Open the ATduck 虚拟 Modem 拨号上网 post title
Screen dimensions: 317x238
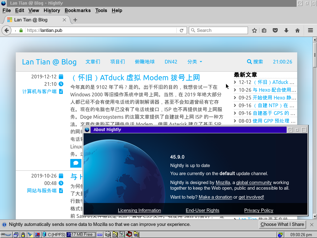(135, 78)
